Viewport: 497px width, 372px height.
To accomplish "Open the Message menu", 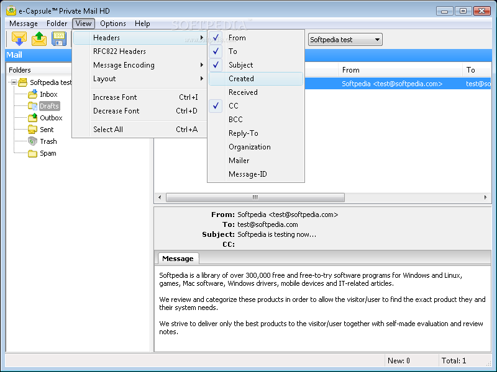I will [x=24, y=24].
